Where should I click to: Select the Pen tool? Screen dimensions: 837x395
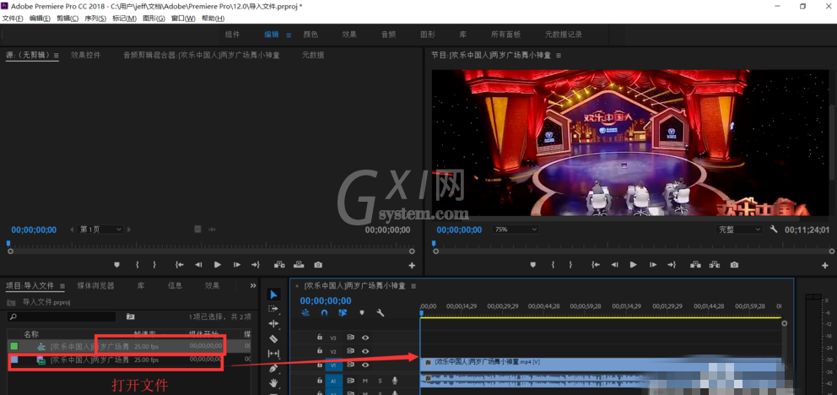(x=273, y=368)
